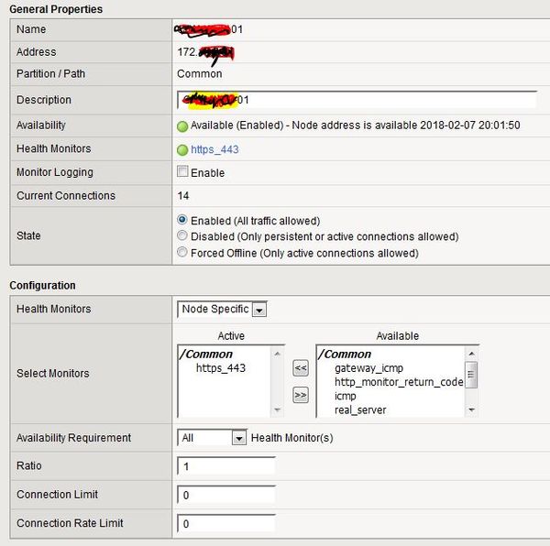This screenshot has width=550, height=546.
Task: Enable the Monitor Logging checkbox
Action: click(182, 172)
